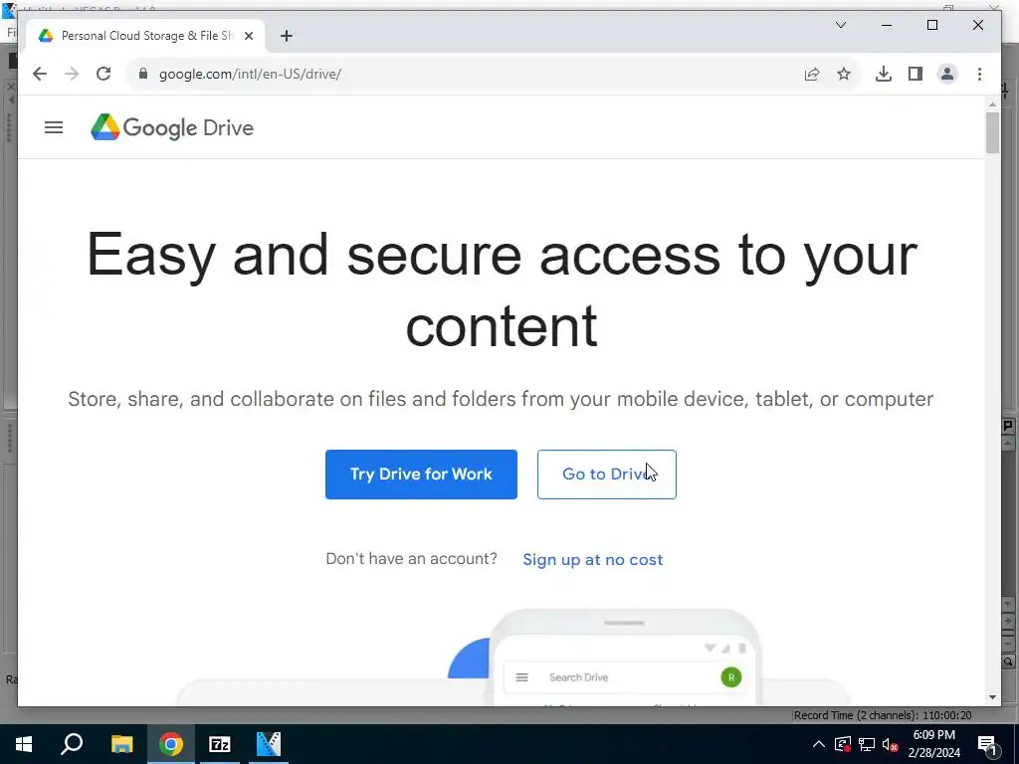Open 7-Zip from the taskbar
Image resolution: width=1019 pixels, height=764 pixels.
220,744
